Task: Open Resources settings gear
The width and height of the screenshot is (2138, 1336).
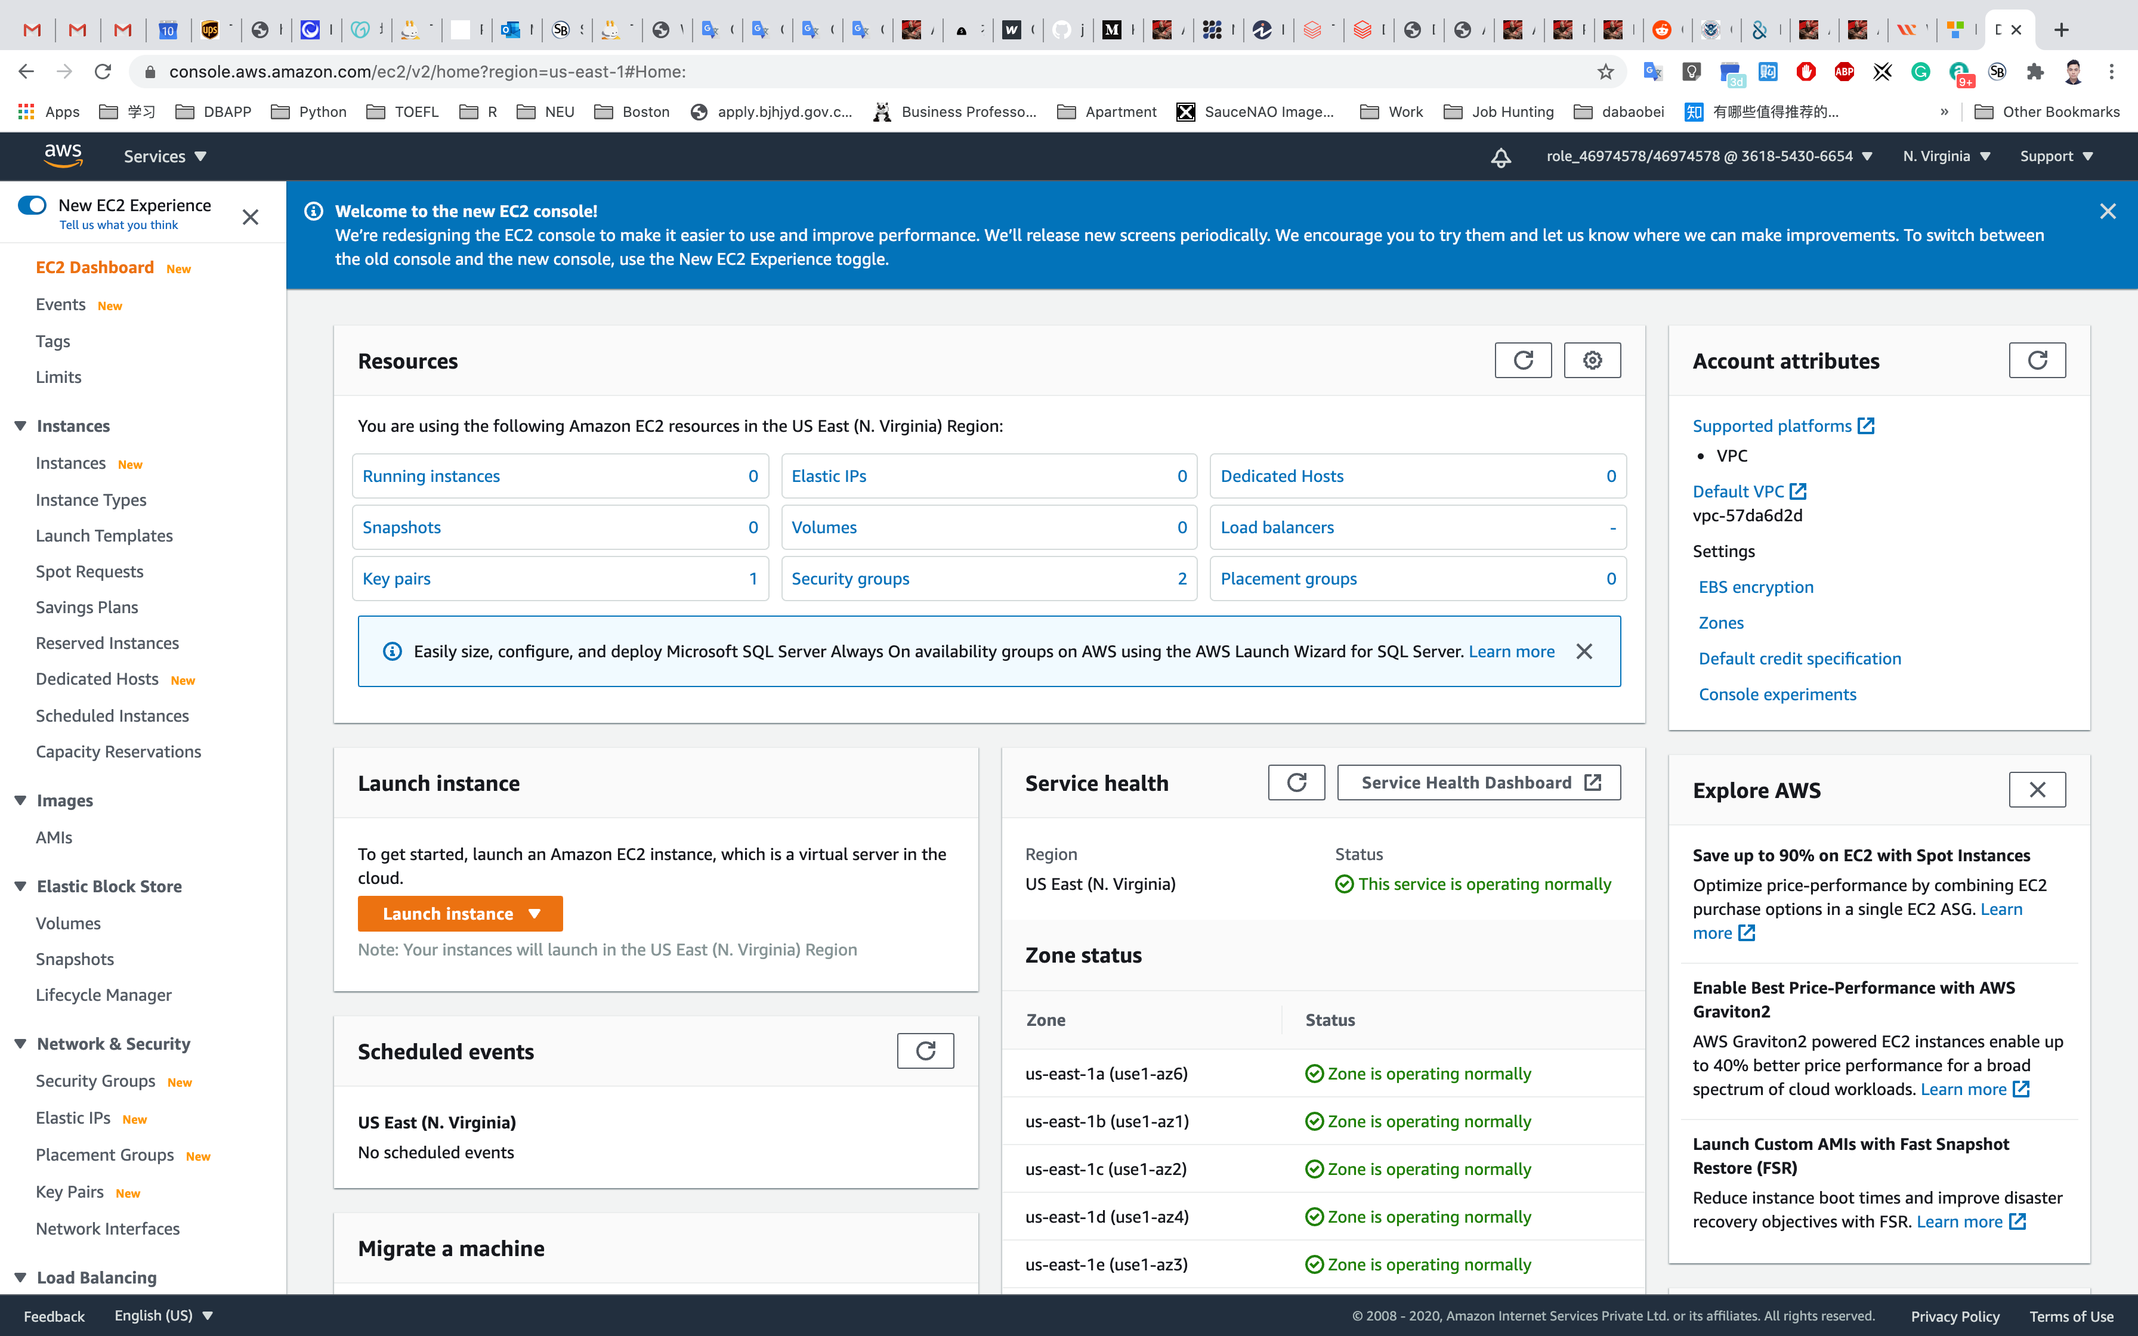Action: pyautogui.click(x=1592, y=360)
